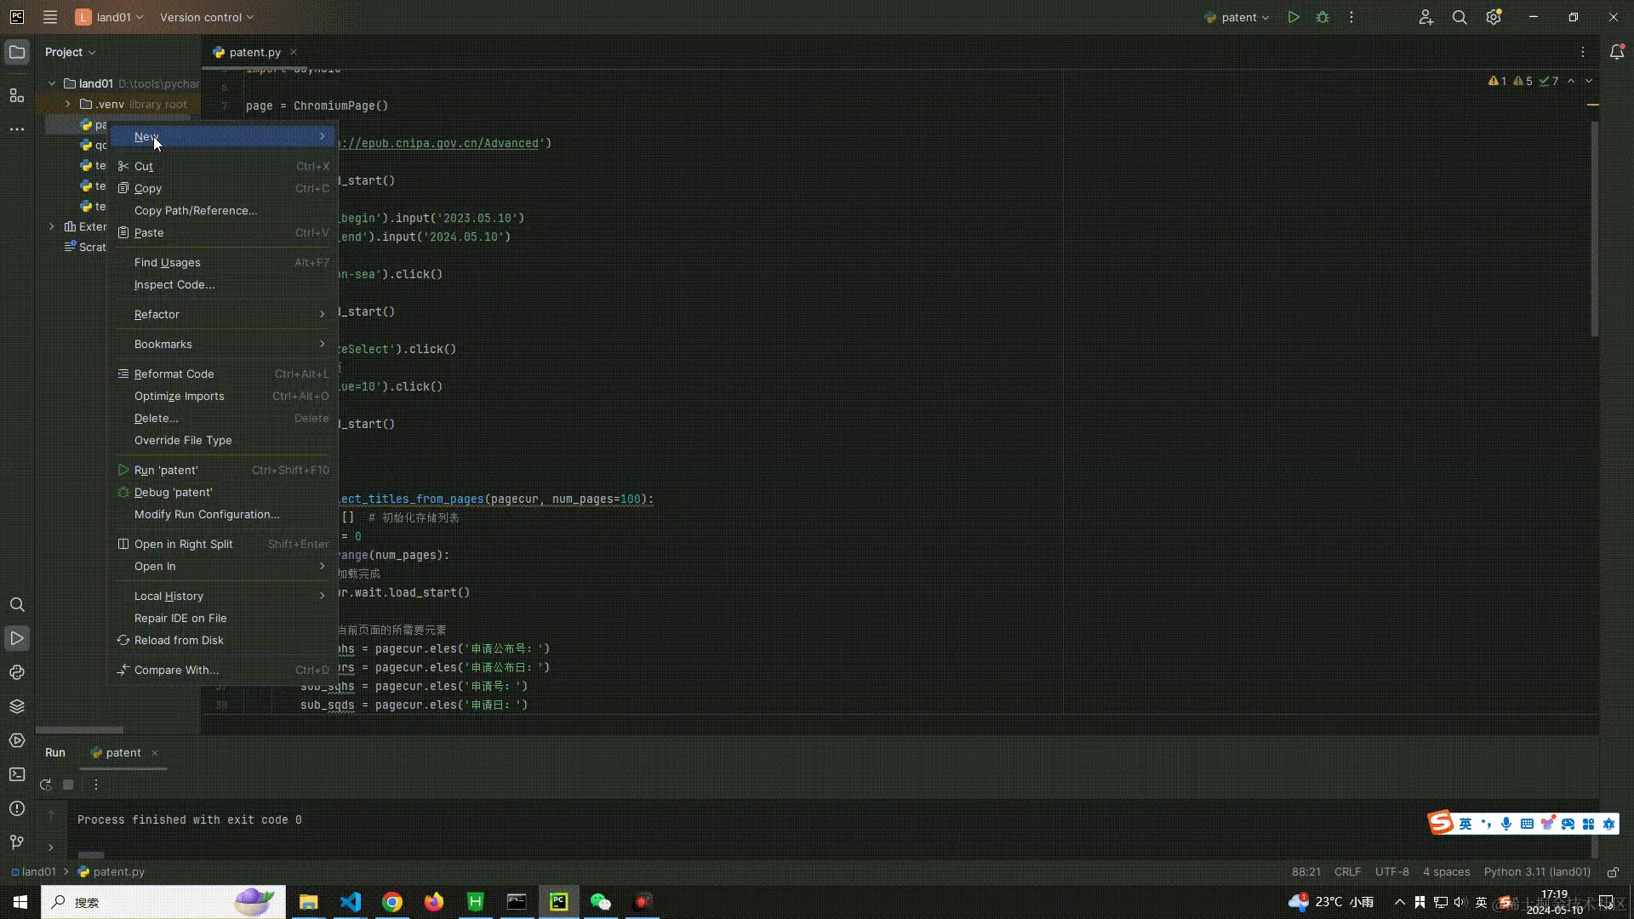Start debugging using the bug icon

pos(1323,17)
